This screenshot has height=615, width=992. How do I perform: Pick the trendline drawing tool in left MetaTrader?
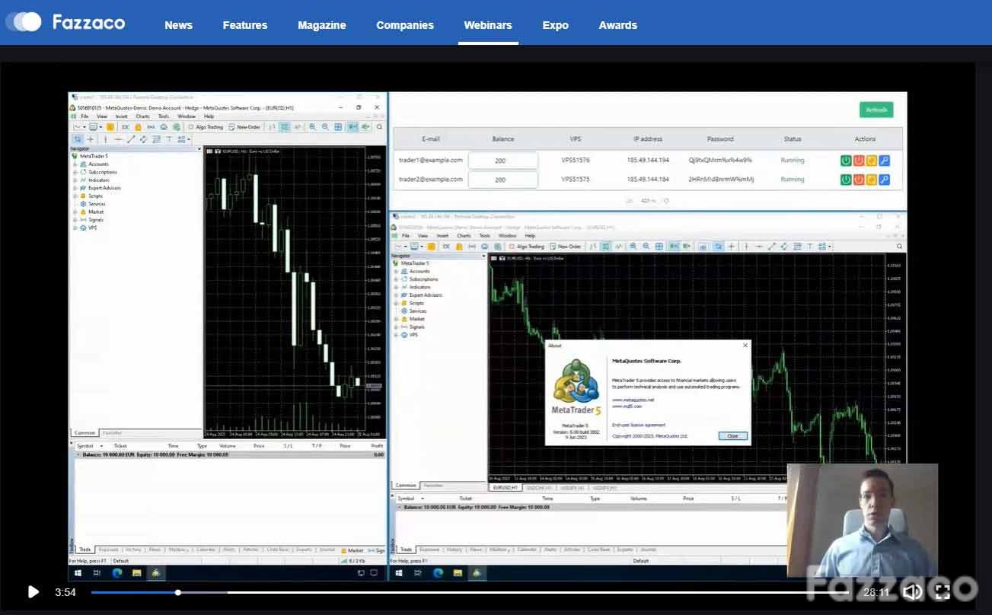pos(131,139)
